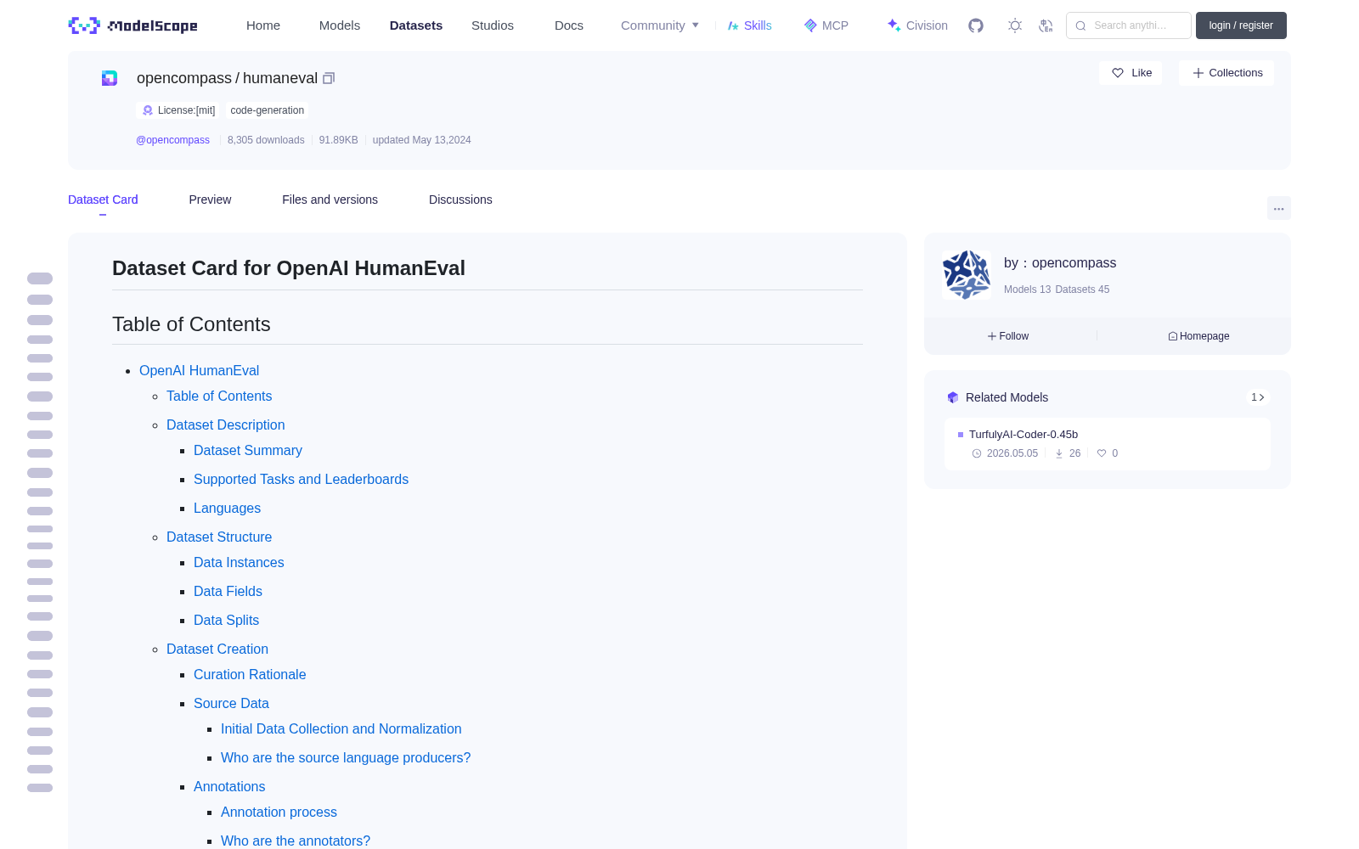Viewport: 1359px width, 849px height.
Task: Open the Docs nav item
Action: coord(569,25)
